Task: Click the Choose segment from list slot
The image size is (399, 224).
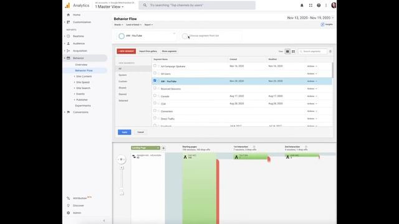Action: [x=211, y=36]
